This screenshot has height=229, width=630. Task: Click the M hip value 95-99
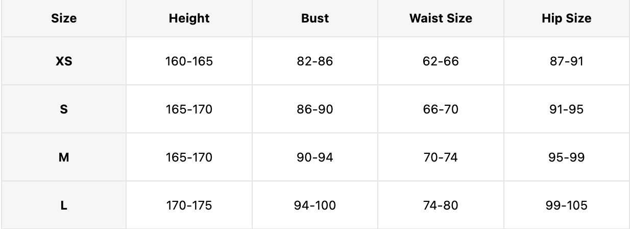pos(567,158)
